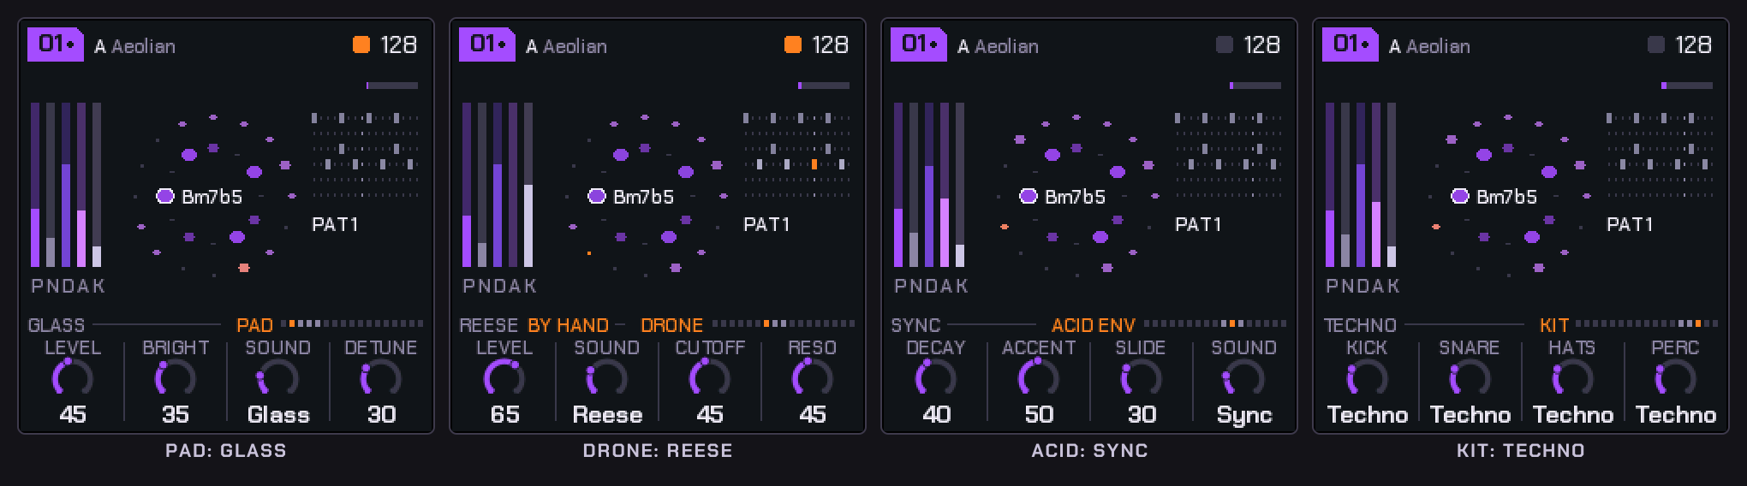Click the RESO knob in Drone Reese

[813, 377]
